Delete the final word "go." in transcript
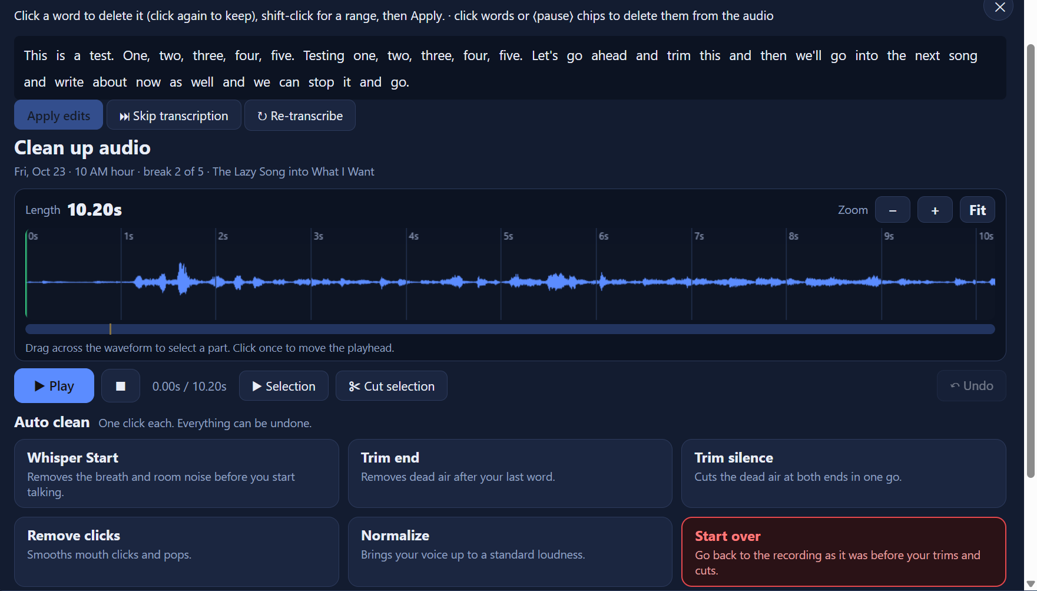Viewport: 1037px width, 591px height. [x=400, y=82]
